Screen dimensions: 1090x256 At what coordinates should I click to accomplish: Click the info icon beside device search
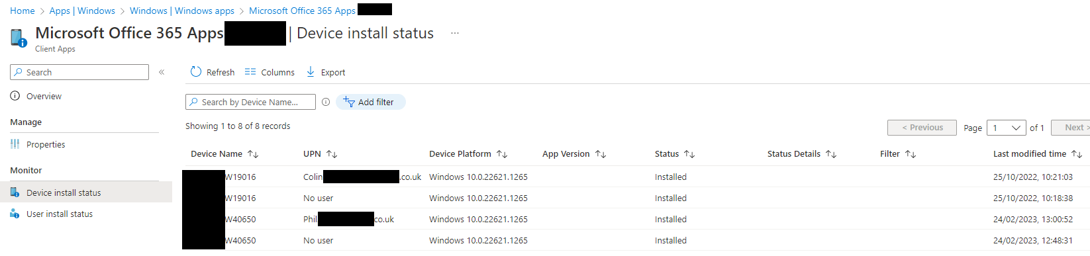(x=326, y=102)
